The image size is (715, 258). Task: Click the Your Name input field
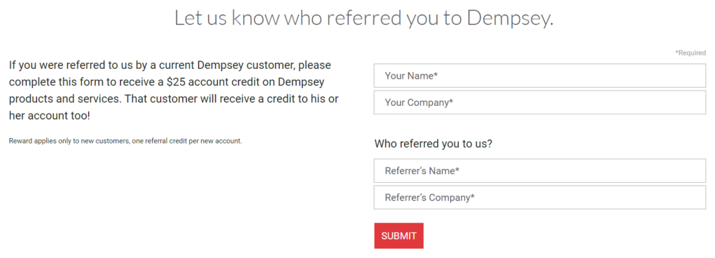click(x=540, y=75)
